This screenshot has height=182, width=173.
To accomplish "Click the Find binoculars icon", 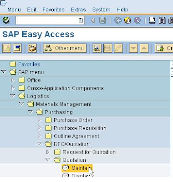I will pyautogui.click(x=162, y=20).
